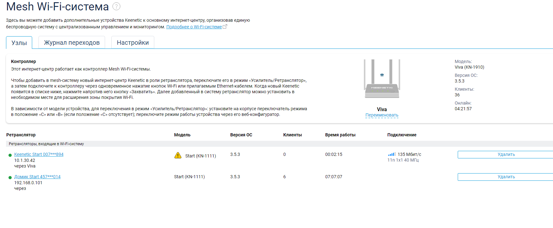Click controller clients count 36
This screenshot has height=228, width=553.
point(457,95)
